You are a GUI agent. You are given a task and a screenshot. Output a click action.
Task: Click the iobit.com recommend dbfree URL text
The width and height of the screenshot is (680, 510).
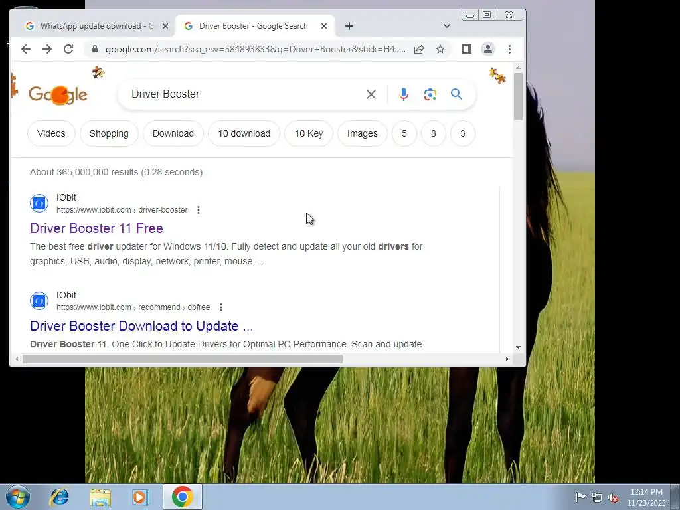[133, 307]
